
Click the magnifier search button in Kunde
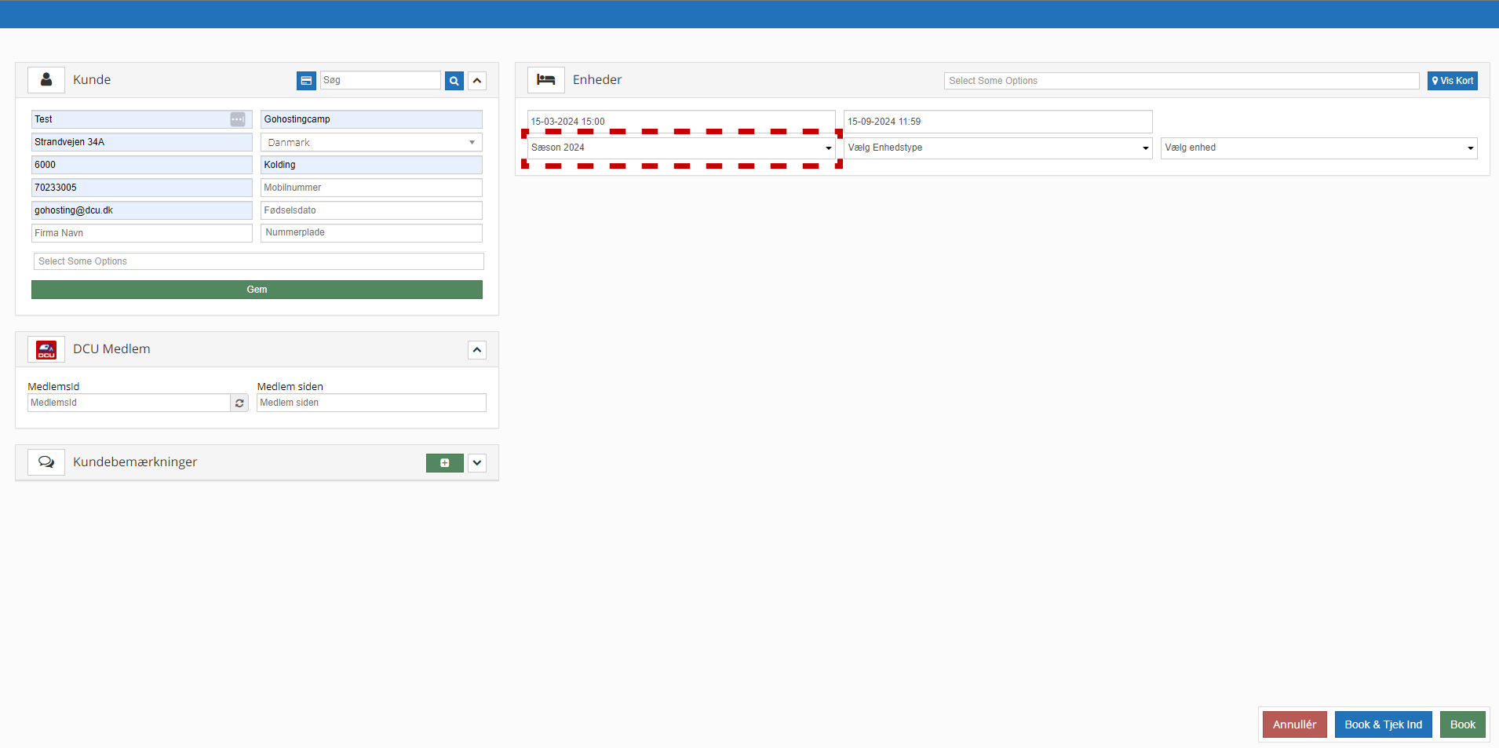coord(454,81)
